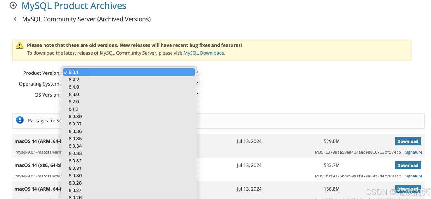Open Signature link for the 1379aaa58aa MD5 row
Viewport: 431px width, 199px height.
click(414, 152)
